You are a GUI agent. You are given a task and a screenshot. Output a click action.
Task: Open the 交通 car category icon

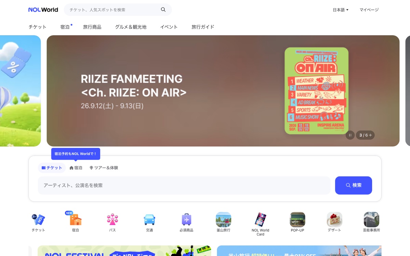pos(149,219)
